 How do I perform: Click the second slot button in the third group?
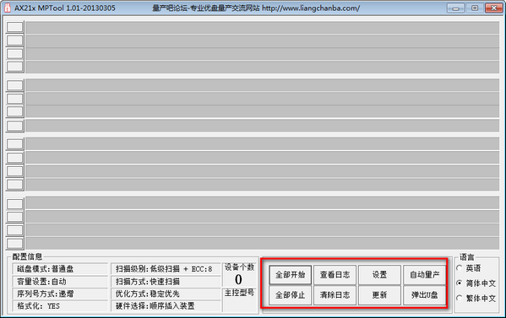(15, 158)
